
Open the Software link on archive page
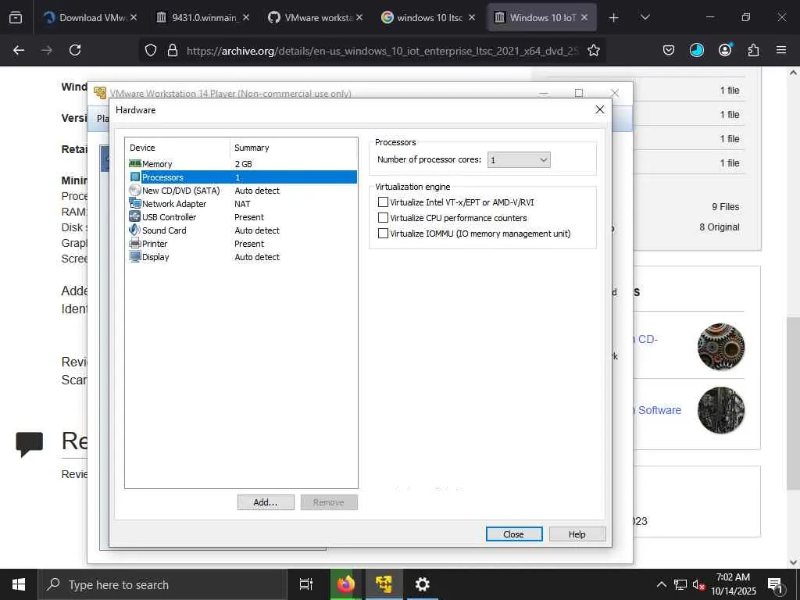point(659,410)
